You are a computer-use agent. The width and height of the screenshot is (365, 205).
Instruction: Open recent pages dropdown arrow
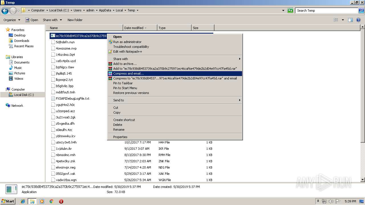18,11
